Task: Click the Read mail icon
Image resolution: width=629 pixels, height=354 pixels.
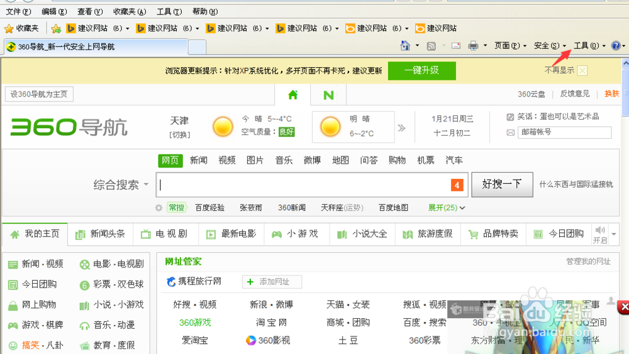Action: [455, 46]
